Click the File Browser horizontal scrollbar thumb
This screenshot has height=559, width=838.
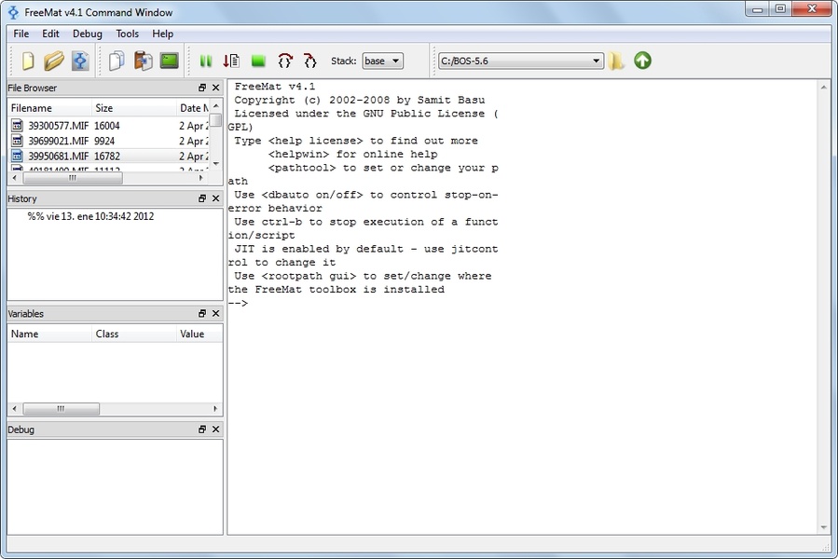73,178
